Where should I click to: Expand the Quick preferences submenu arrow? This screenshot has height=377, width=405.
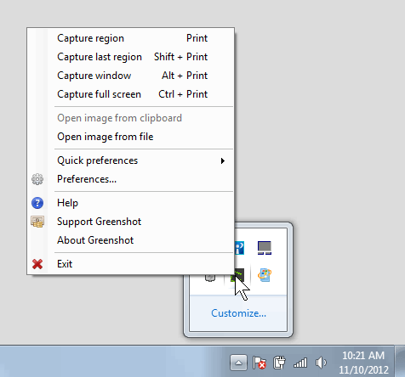click(223, 160)
